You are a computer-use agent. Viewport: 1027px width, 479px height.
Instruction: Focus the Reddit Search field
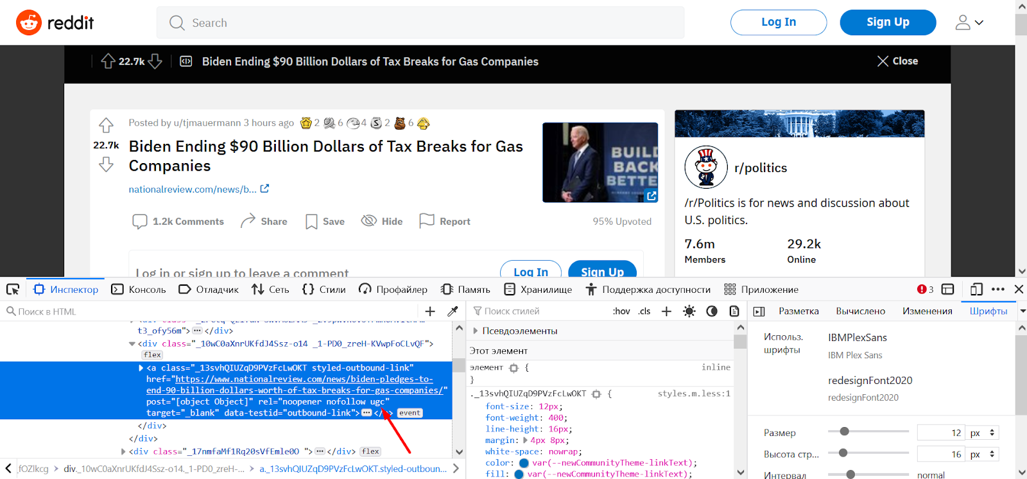pyautogui.click(x=420, y=23)
